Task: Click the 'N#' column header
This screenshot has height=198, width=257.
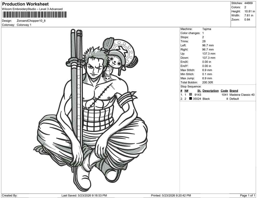Action: pyautogui.click(x=186, y=91)
